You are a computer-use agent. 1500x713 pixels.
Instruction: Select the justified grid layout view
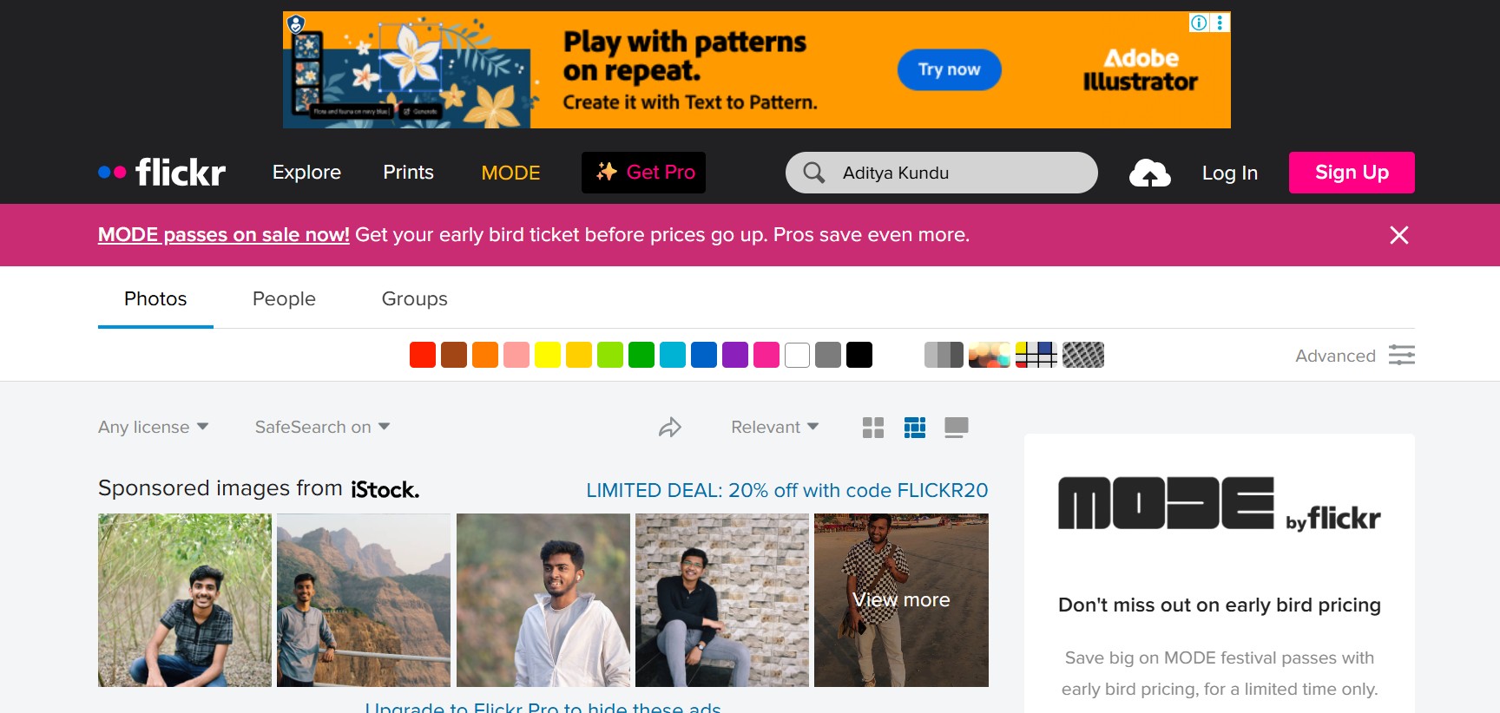coord(914,427)
